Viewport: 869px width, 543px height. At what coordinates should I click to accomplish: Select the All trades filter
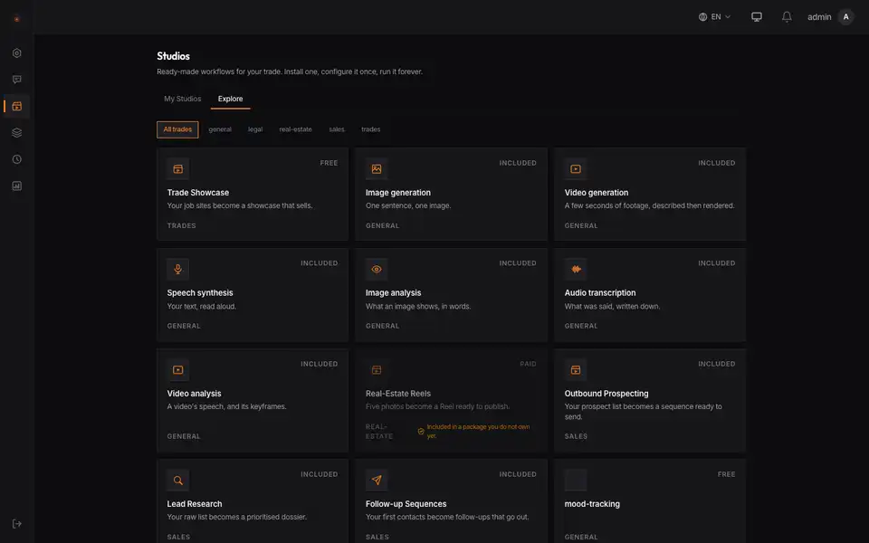pyautogui.click(x=177, y=129)
